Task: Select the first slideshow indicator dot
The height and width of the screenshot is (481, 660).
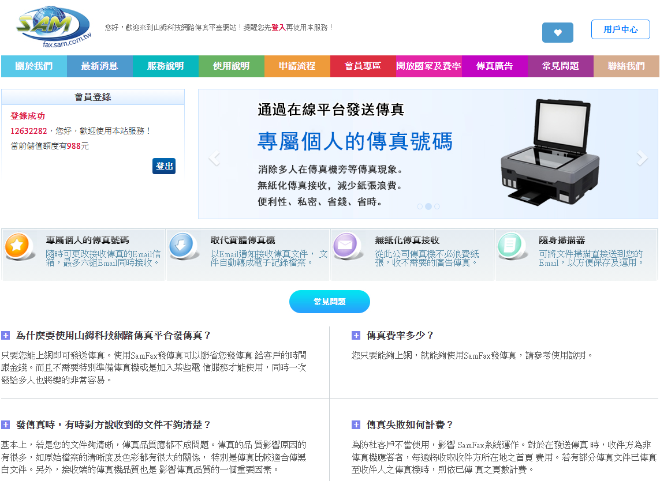Action: [x=419, y=206]
